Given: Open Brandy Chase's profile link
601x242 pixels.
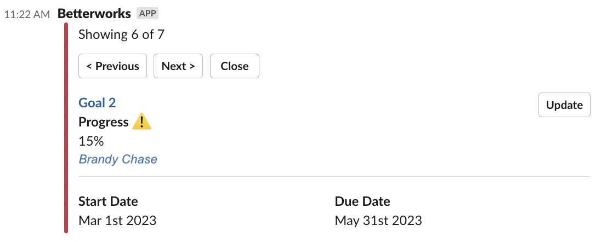Looking at the screenshot, I should pyautogui.click(x=118, y=159).
